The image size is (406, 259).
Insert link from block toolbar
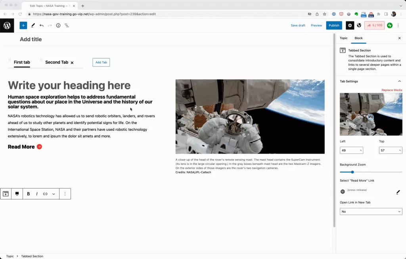tap(45, 194)
